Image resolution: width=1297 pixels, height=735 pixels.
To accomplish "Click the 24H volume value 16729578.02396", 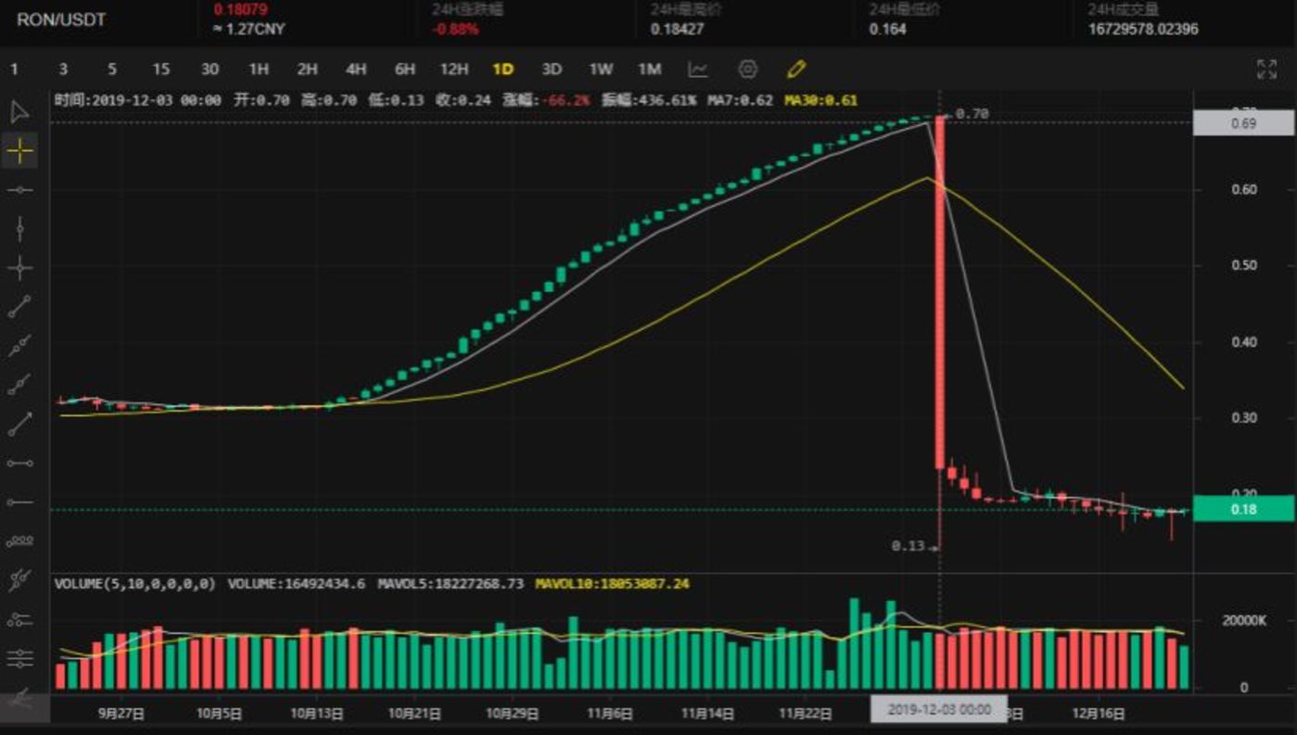I will 1142,29.
